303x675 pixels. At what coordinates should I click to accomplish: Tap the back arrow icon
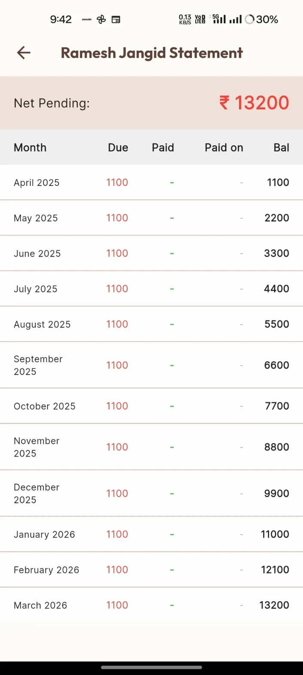click(x=24, y=53)
